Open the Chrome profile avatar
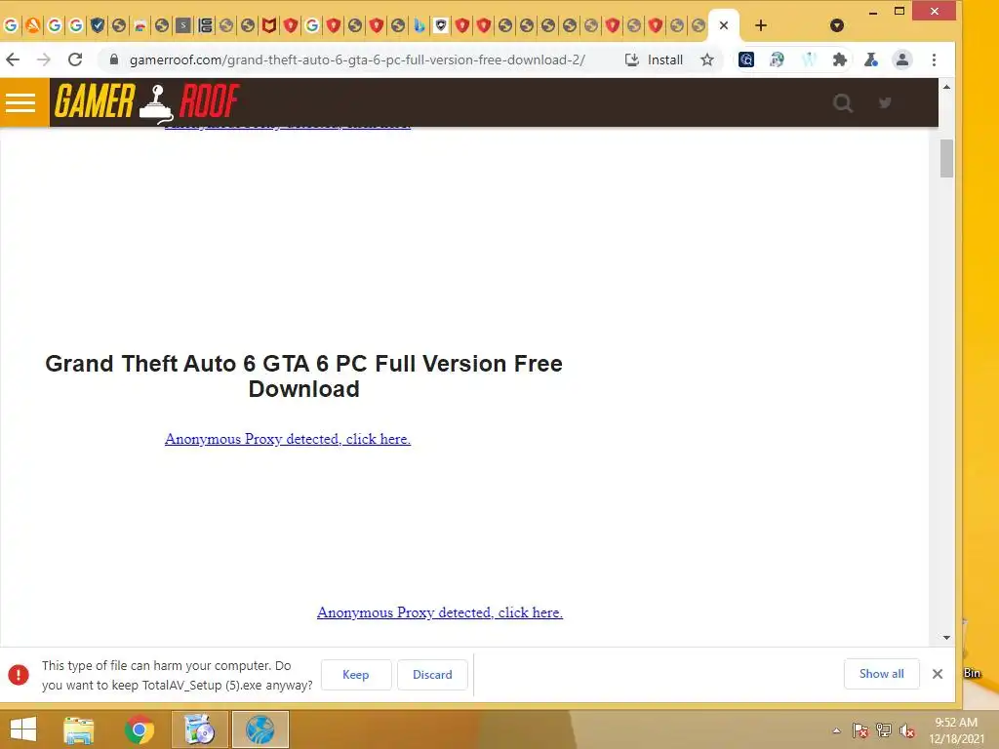The width and height of the screenshot is (999, 749). tap(902, 59)
